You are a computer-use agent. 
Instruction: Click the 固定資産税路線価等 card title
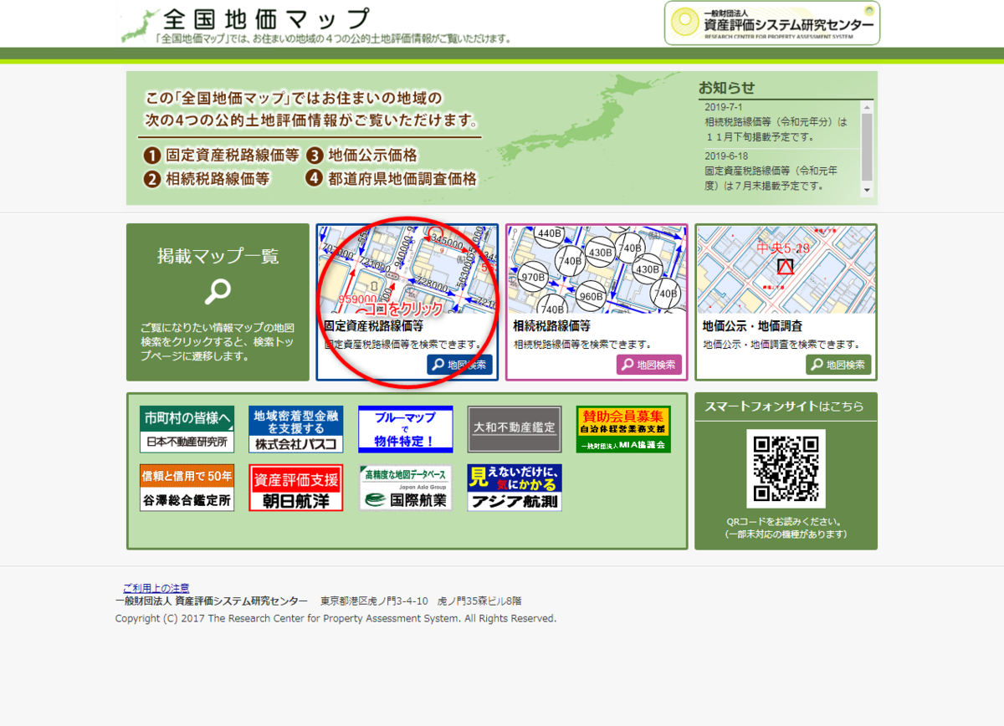373,326
